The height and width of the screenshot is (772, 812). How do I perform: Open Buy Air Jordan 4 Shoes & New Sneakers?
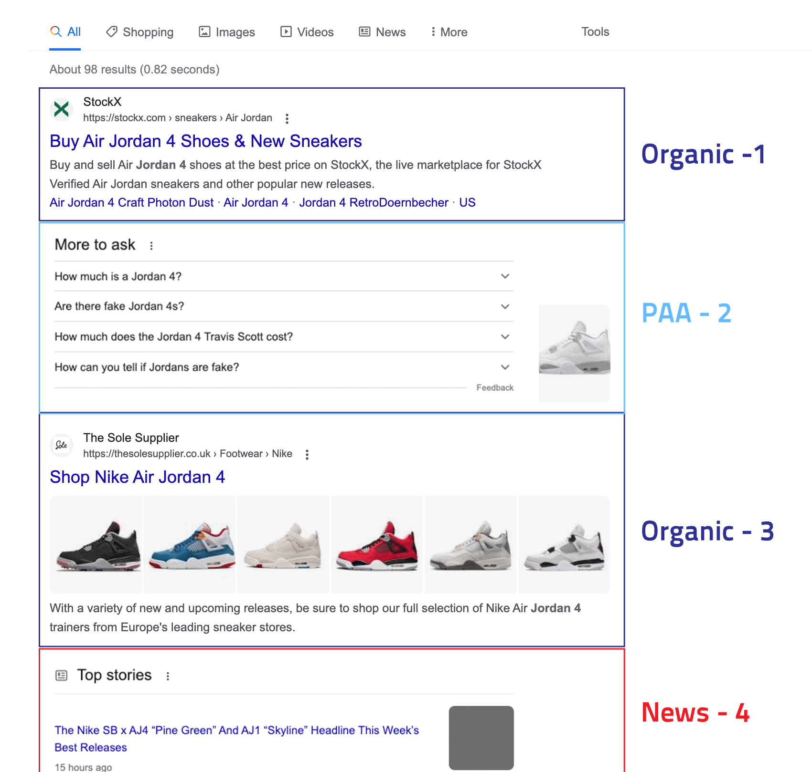coord(206,141)
